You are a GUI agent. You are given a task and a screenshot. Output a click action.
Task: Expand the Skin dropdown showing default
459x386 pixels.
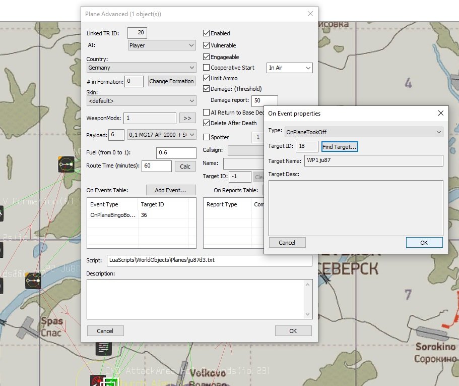pyautogui.click(x=141, y=101)
